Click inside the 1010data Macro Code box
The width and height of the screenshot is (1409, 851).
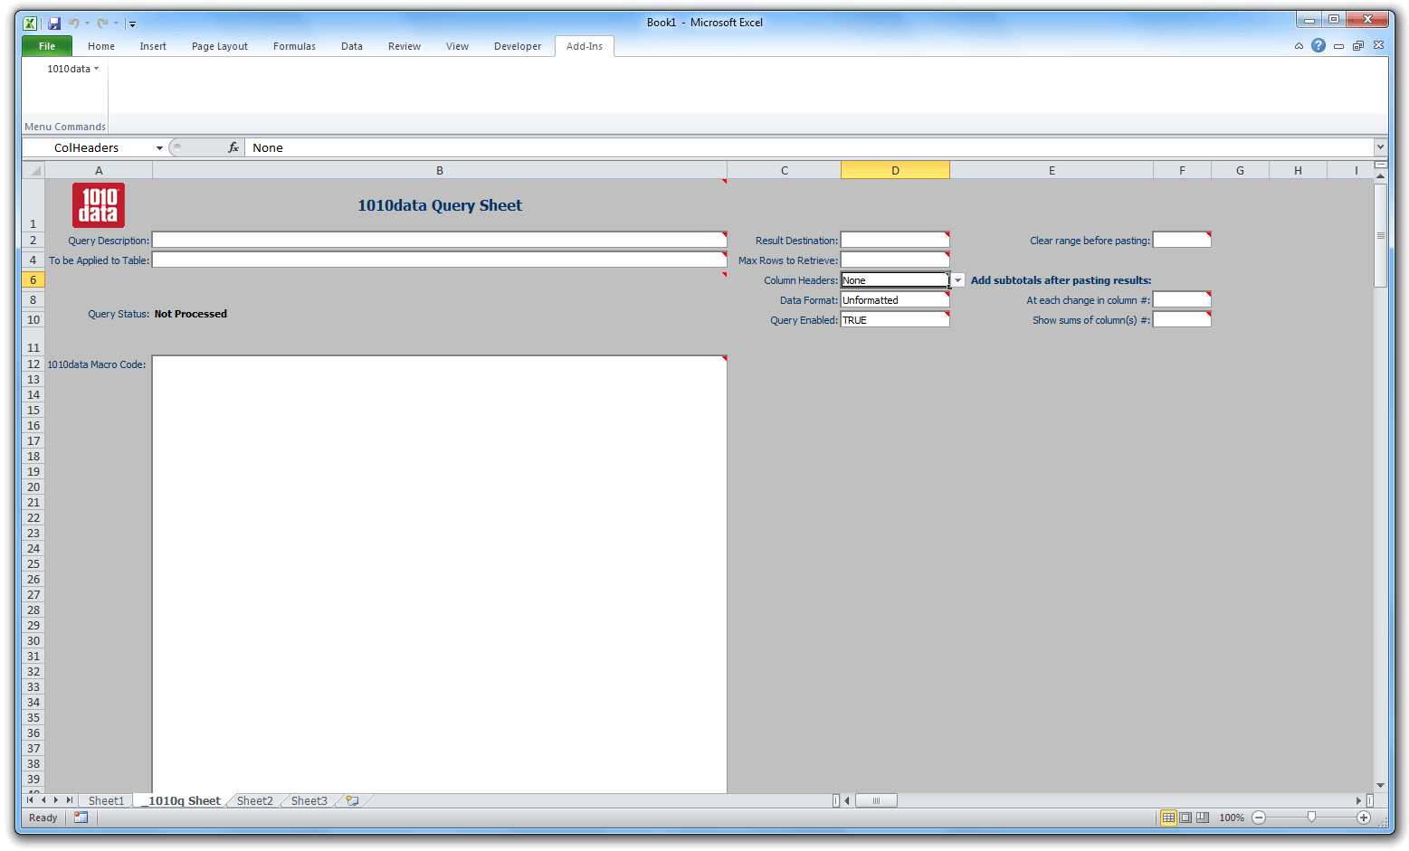[x=440, y=574]
